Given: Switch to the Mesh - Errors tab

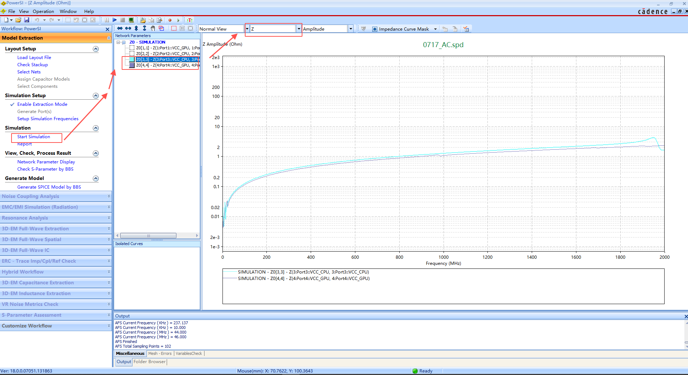Looking at the screenshot, I should (x=160, y=353).
